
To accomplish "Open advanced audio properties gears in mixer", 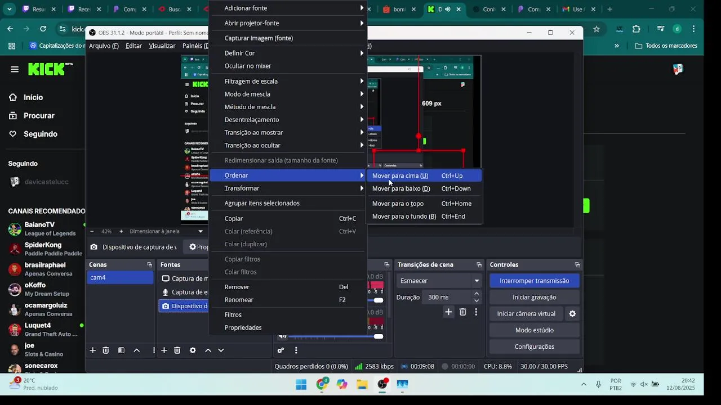I will pyautogui.click(x=281, y=350).
